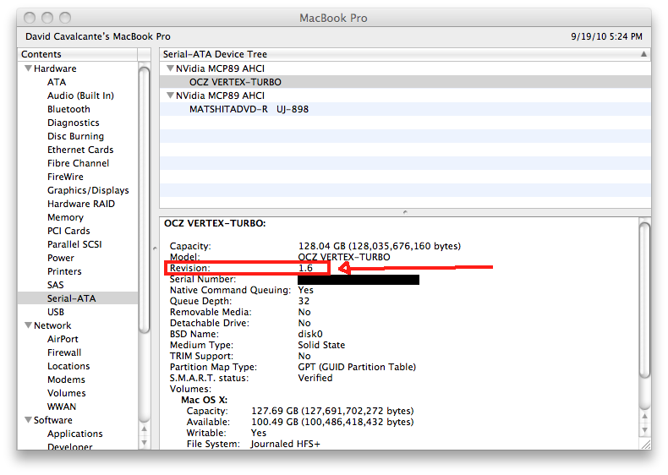Select Hardware RAID item

click(x=81, y=204)
